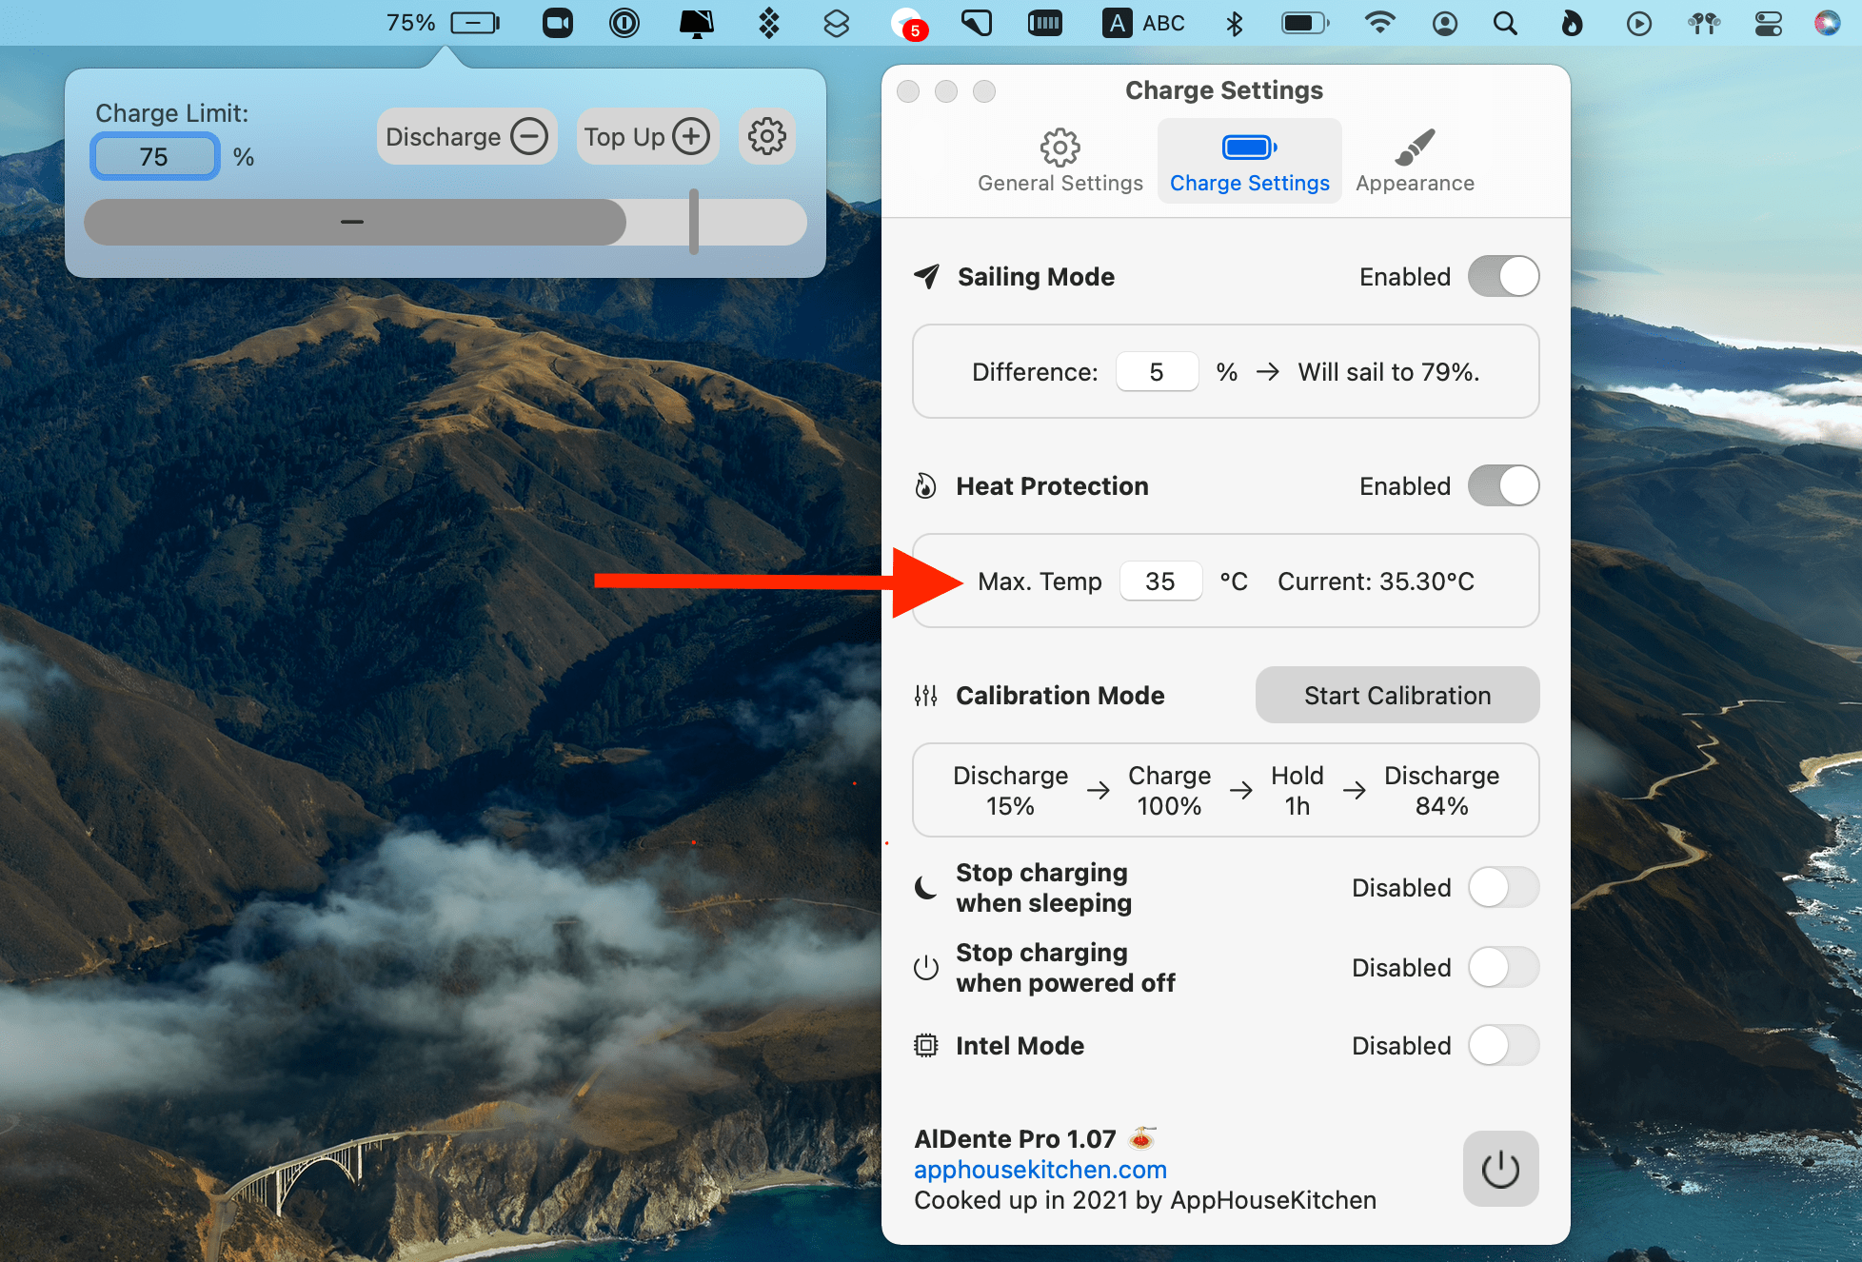This screenshot has width=1862, height=1262.
Task: Click the display monitor menu bar icon
Action: 697,23
